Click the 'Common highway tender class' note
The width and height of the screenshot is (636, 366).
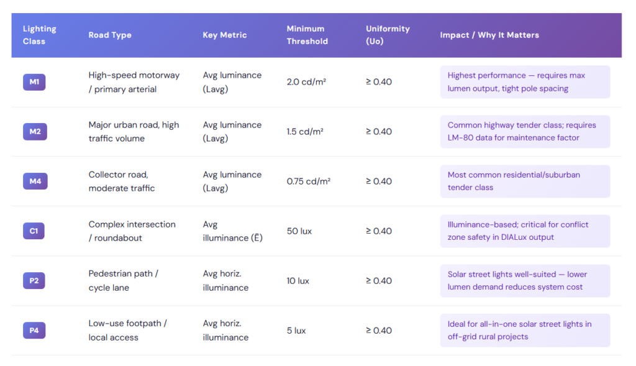click(x=525, y=132)
